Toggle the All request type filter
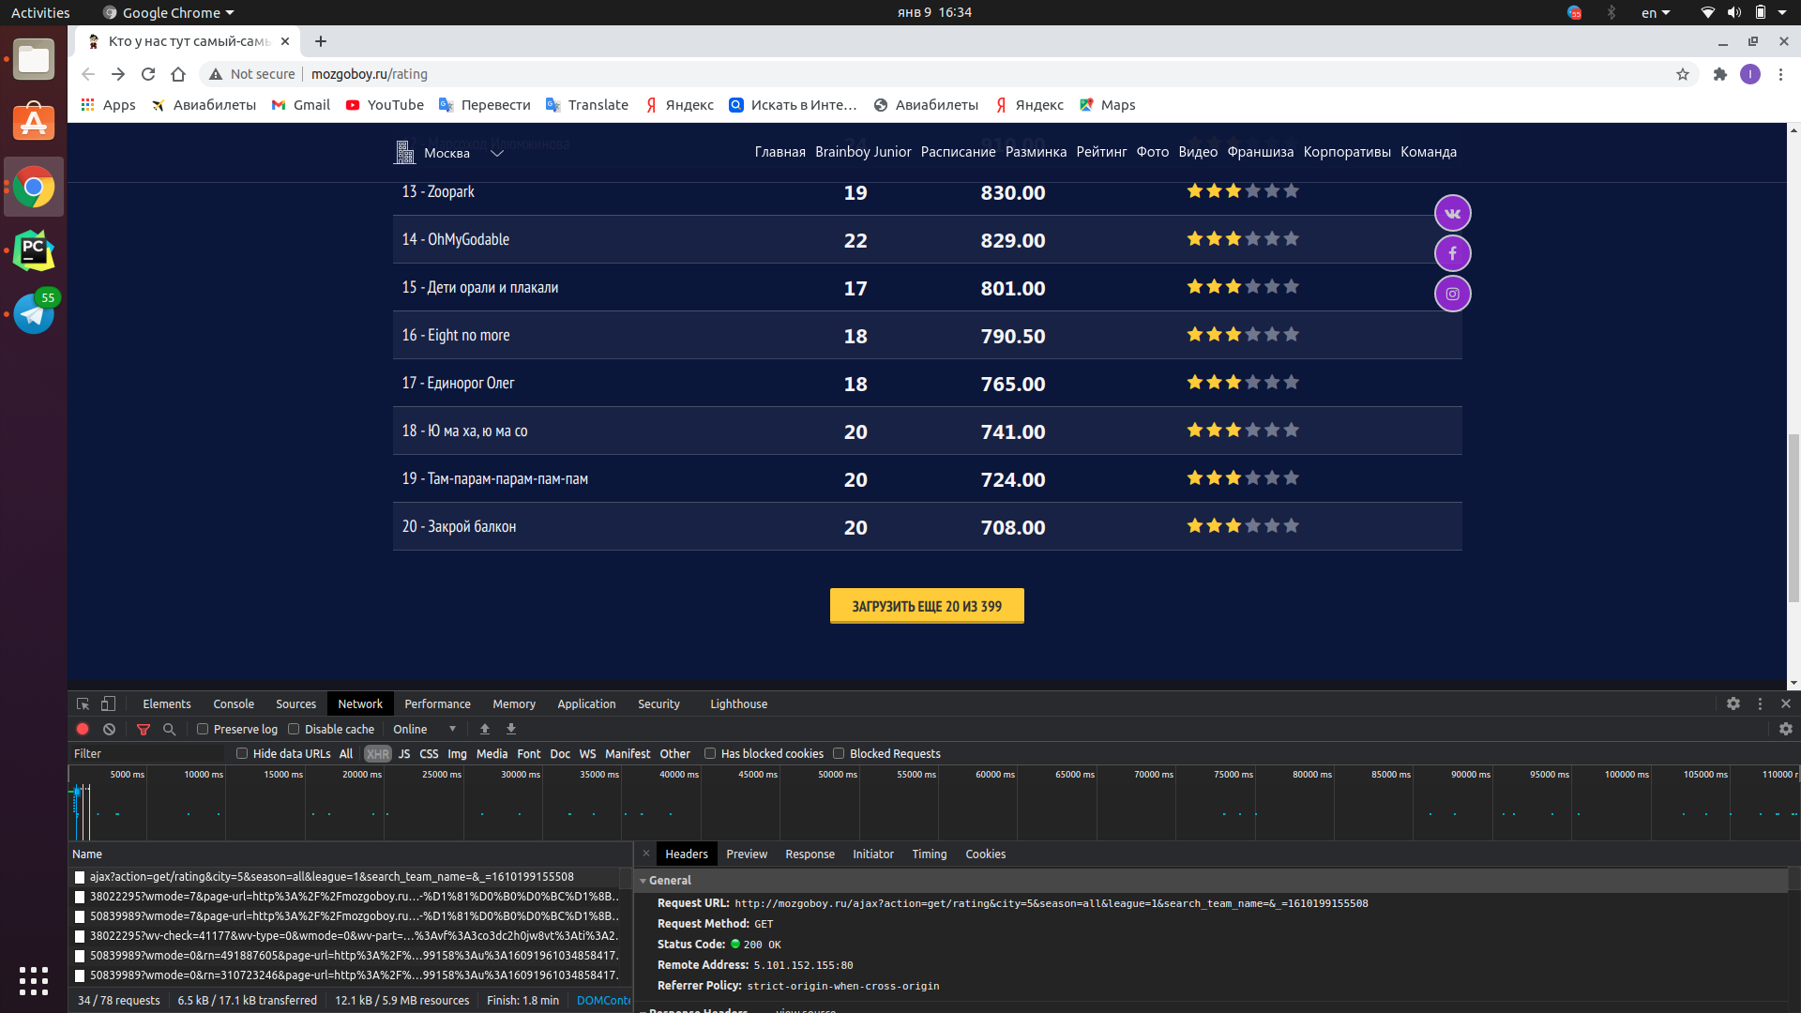Screen dimensions: 1801x1013 (346, 753)
